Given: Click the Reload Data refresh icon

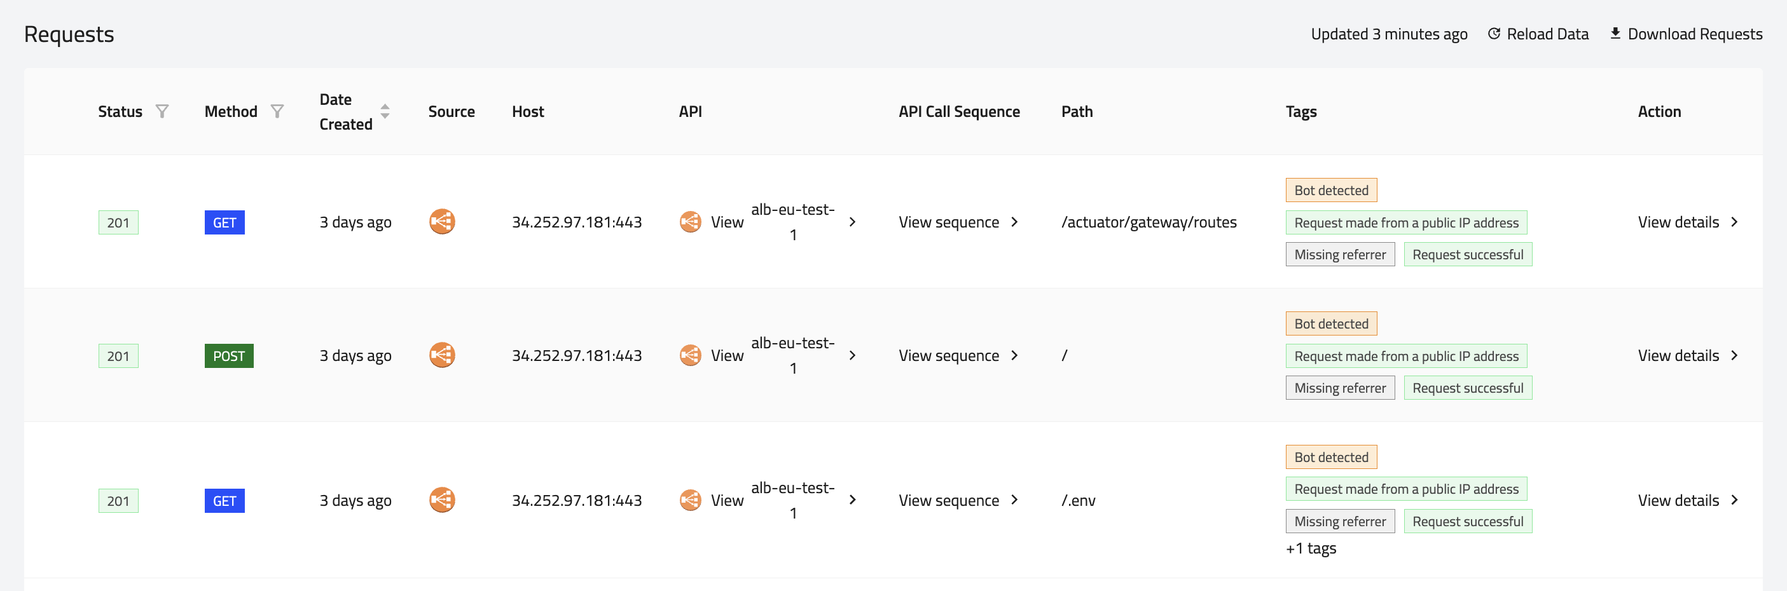Looking at the screenshot, I should point(1494,34).
